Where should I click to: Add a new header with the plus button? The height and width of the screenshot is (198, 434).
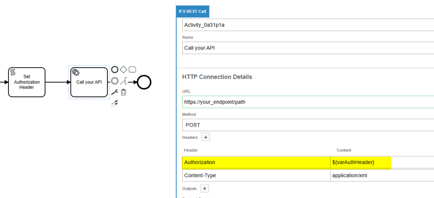point(206,137)
